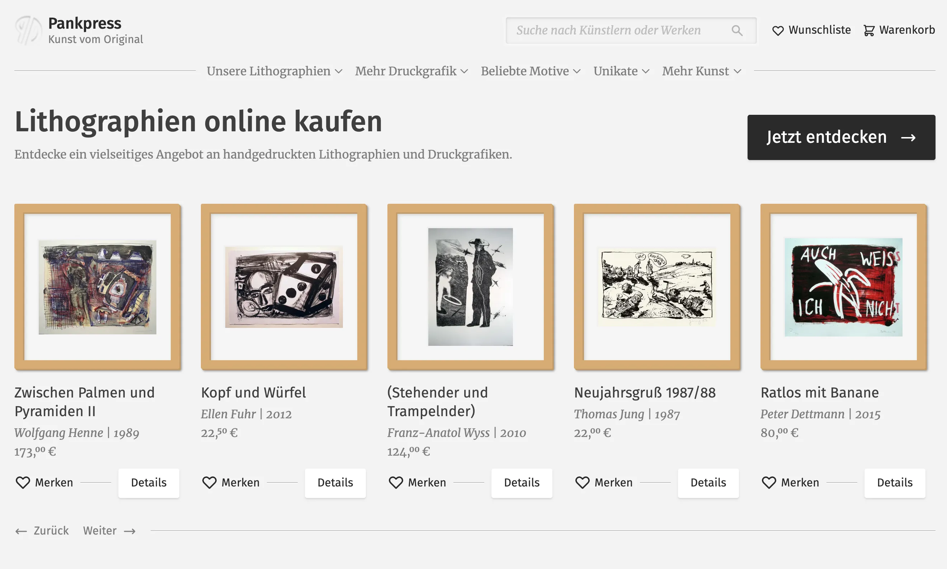Toggle Merken heart for Stehender und Trampelnder

click(396, 482)
